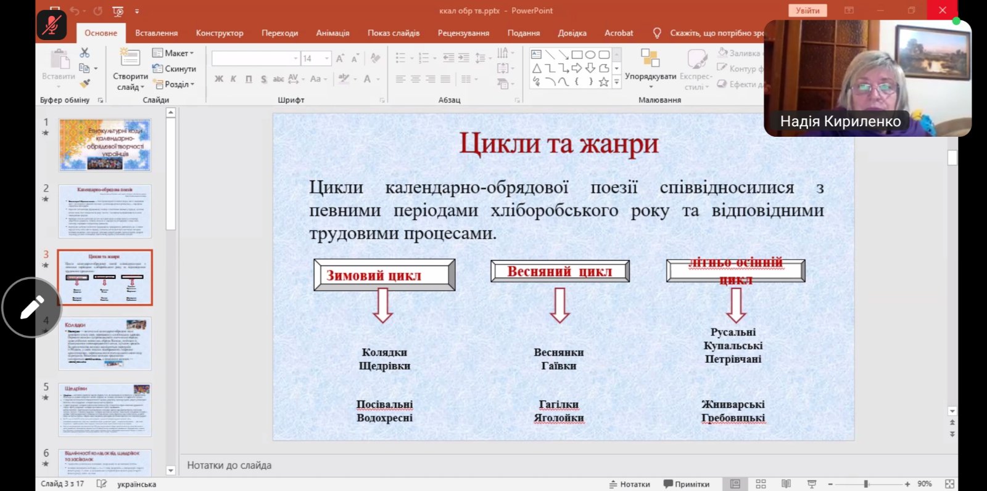Select the Format Painter brush icon
The image size is (987, 491).
[x=85, y=83]
